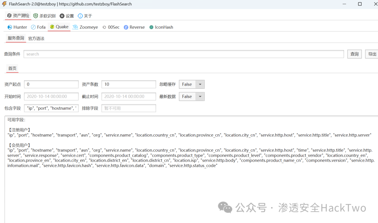The width and height of the screenshot is (378, 223).
Task: Click the 开始时间 date field
Action: [51, 96]
